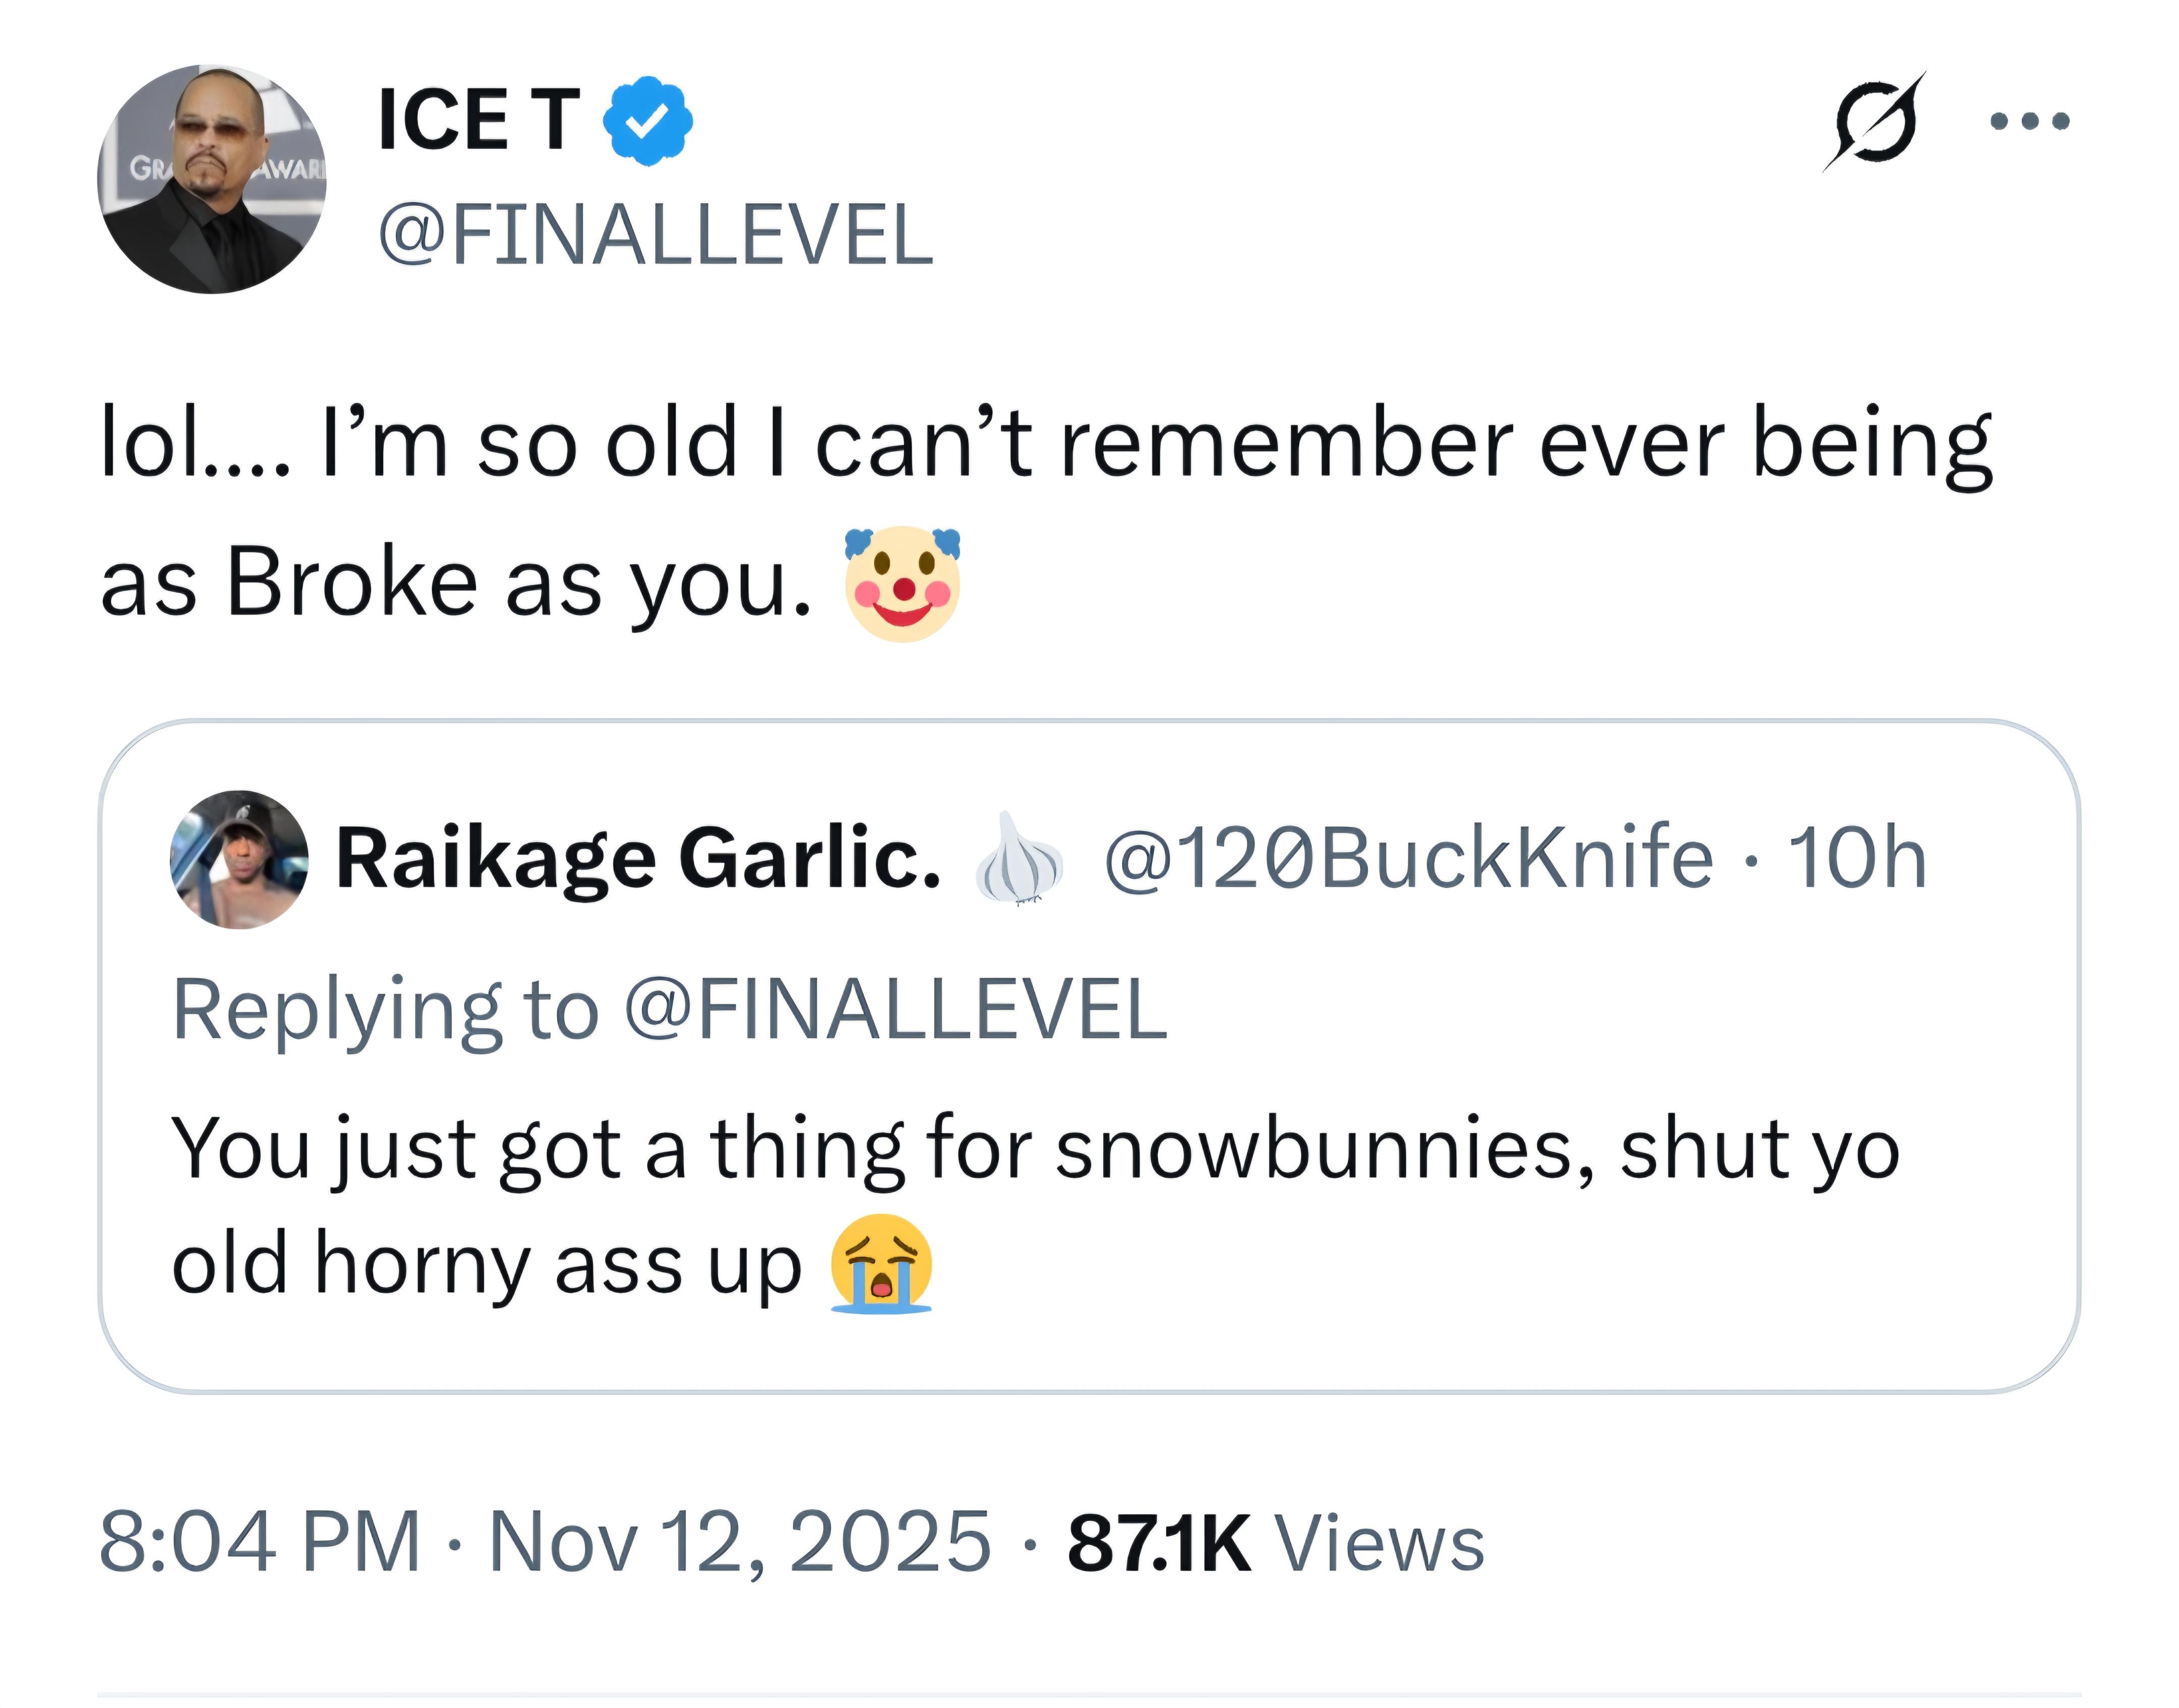
Task: Click the word Broke in the tweet text
Action: coord(351,582)
